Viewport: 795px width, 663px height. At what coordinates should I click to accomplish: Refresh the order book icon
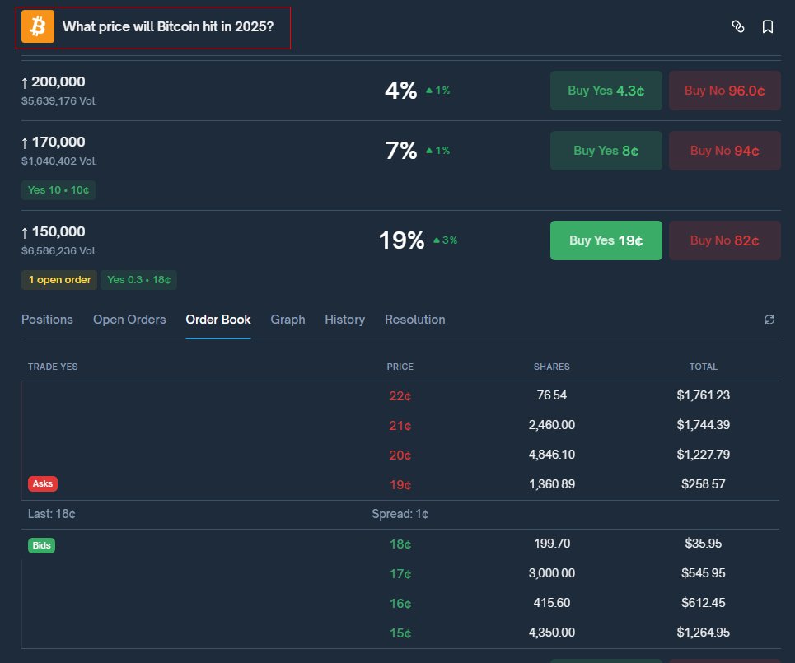pos(769,320)
